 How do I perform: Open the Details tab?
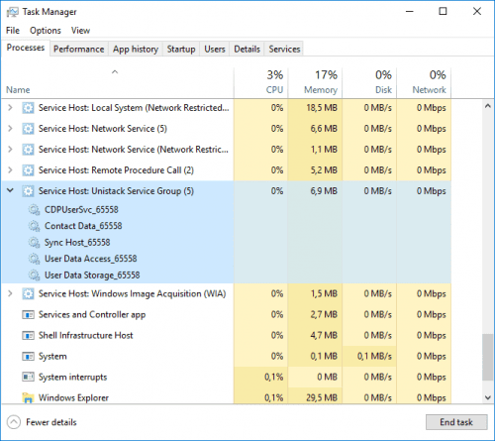(x=247, y=50)
